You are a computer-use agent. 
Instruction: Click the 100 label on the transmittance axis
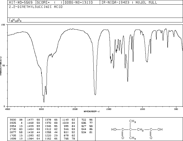click(3, 25)
